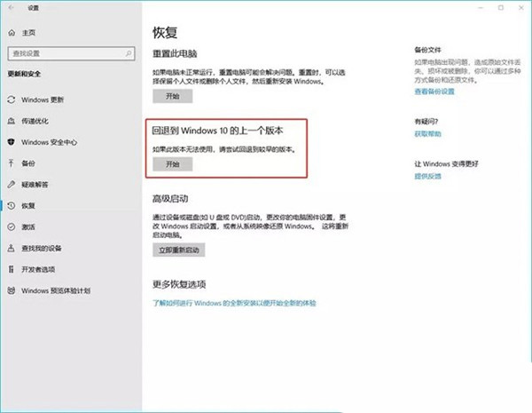532x413 pixels.
Task: Open Windows 安全中心 shield icon
Action: 11,142
